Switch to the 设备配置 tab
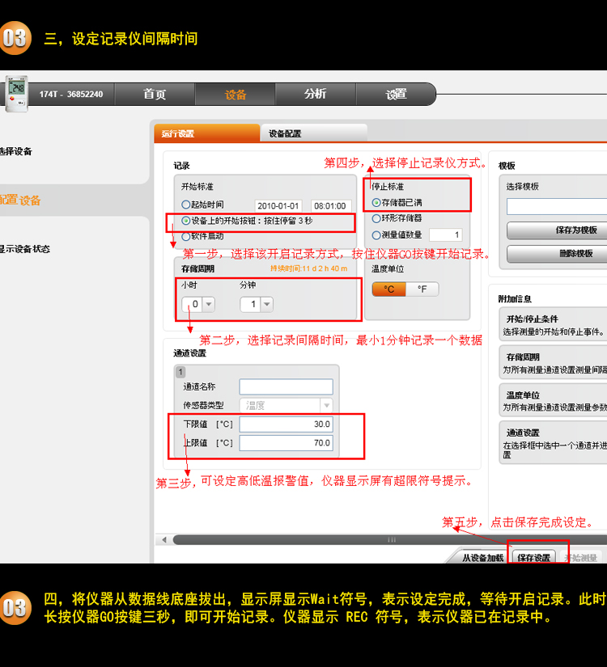Image resolution: width=607 pixels, height=667 pixels. [285, 133]
